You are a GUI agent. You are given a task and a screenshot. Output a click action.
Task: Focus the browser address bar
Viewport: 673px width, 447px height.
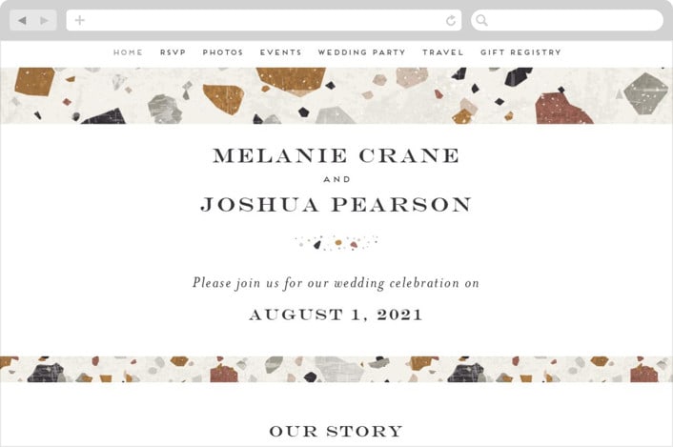pyautogui.click(x=262, y=20)
